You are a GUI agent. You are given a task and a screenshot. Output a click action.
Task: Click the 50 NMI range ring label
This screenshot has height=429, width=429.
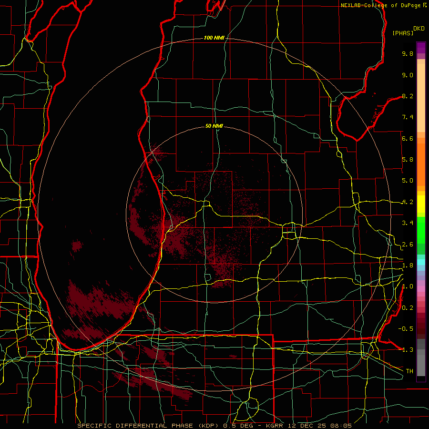[214, 126]
